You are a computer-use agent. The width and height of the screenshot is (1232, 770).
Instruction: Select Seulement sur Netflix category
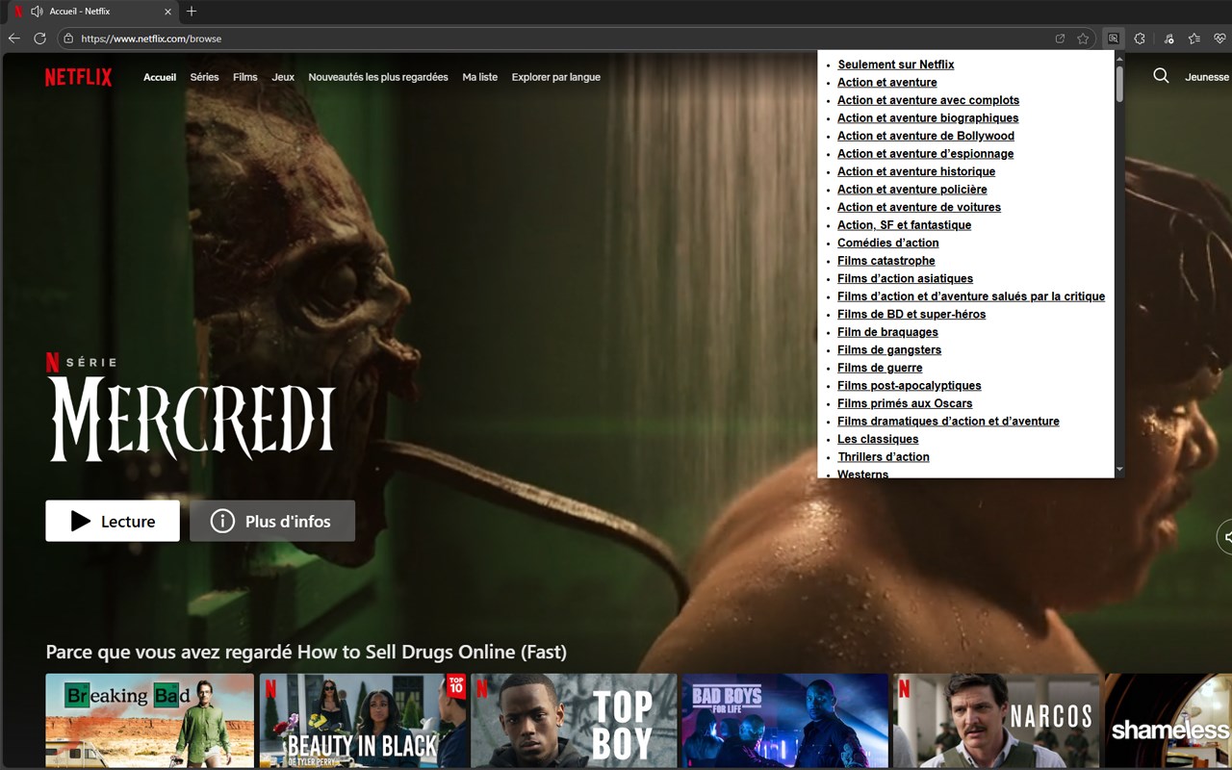(896, 64)
